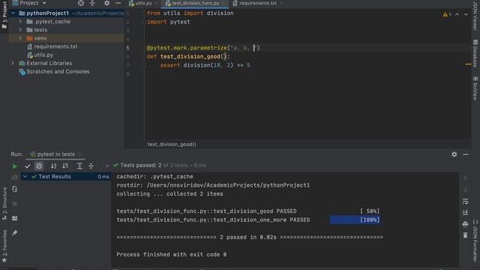Collapse Test Results tree node

(25, 177)
